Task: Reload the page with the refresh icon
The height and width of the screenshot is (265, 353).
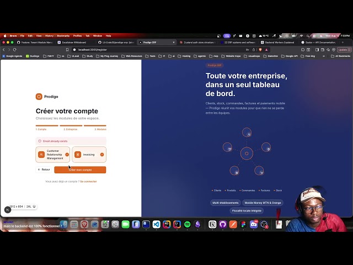Action: [x=15, y=50]
